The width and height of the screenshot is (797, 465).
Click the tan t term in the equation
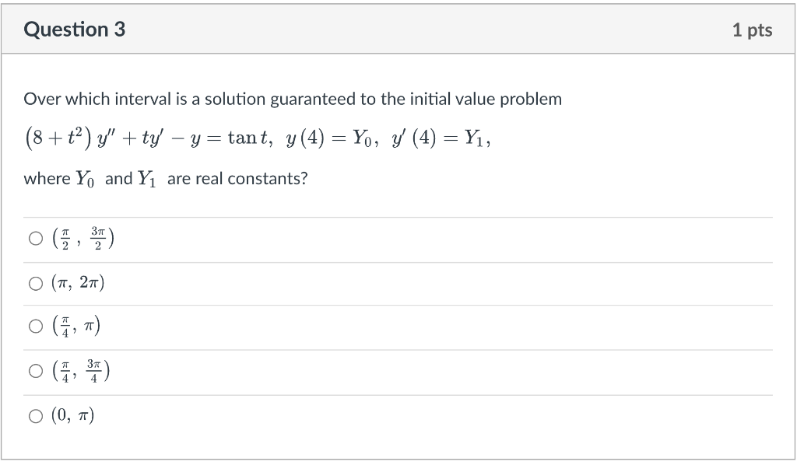coord(248,138)
